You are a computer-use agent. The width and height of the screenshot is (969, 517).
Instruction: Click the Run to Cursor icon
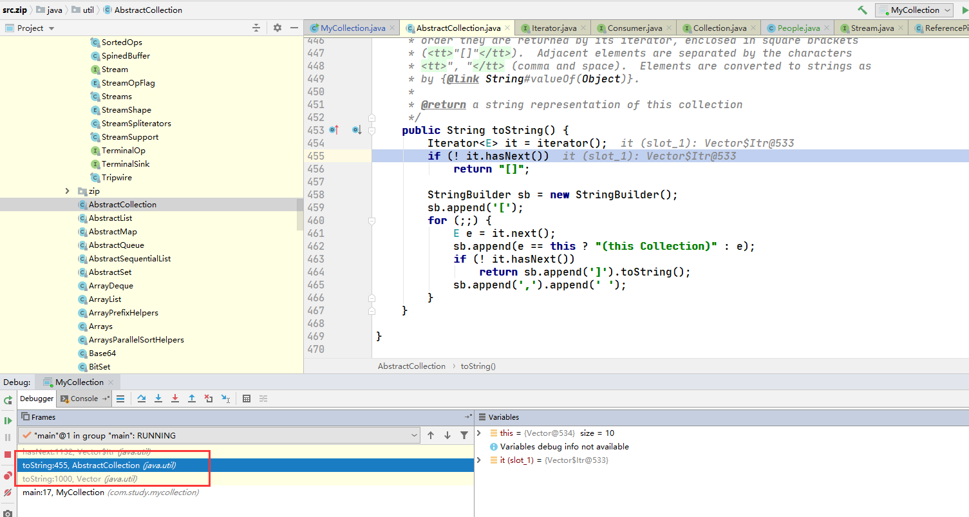[x=225, y=399]
